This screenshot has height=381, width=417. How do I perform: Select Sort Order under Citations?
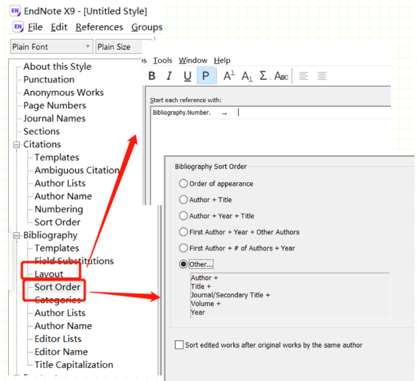[x=57, y=222]
